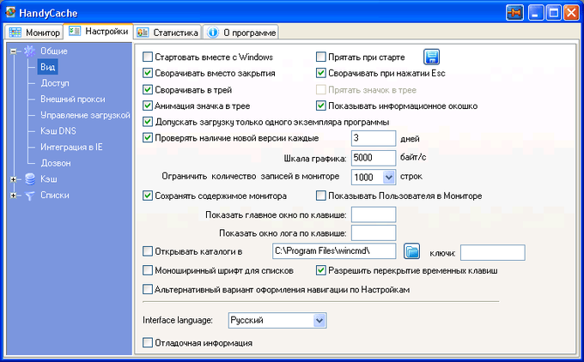This screenshot has height=362, width=584.
Task: Enable Открывать каталоги в checkbox
Action: pos(148,251)
